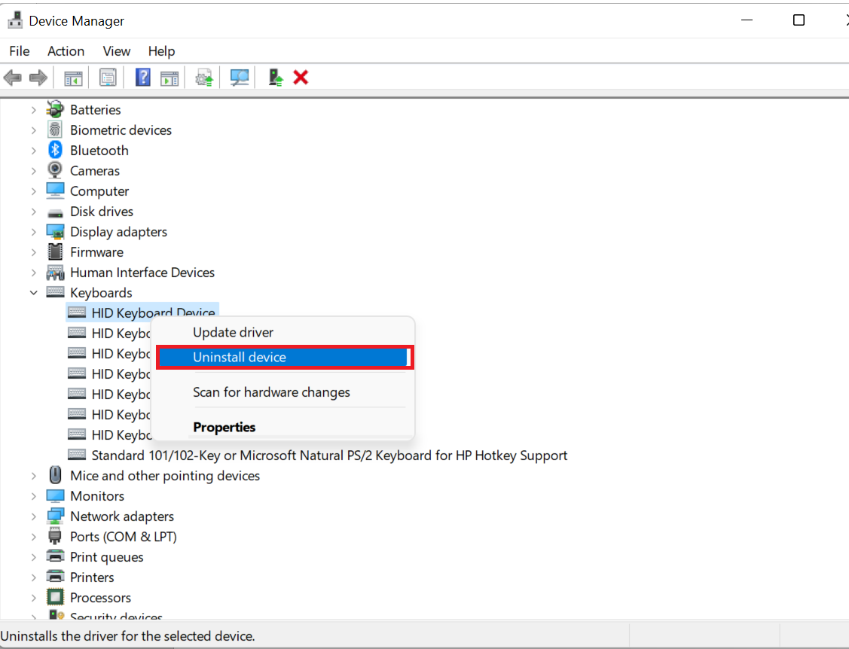Viewport: 849px width, 649px height.
Task: Click the Enable device toolbar icon
Action: (x=276, y=78)
